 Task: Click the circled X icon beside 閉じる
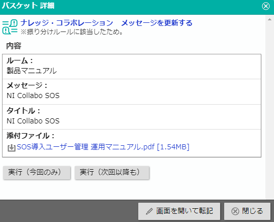[235, 211]
